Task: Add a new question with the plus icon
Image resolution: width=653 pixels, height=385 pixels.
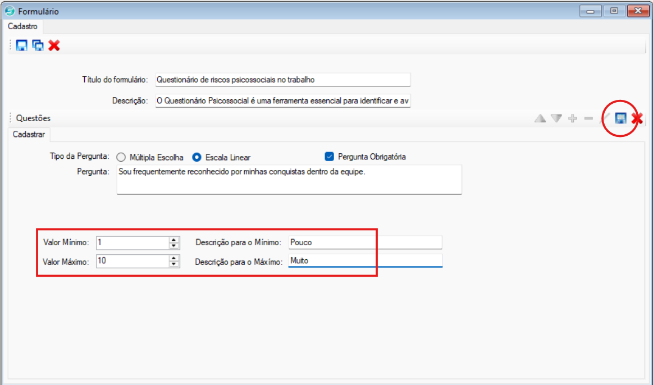Action: [x=573, y=118]
